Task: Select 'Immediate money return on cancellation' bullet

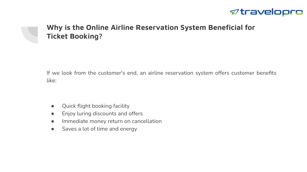Action: pyautogui.click(x=112, y=121)
